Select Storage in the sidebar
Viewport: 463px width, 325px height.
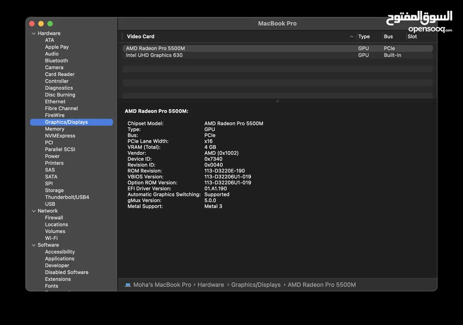point(54,190)
